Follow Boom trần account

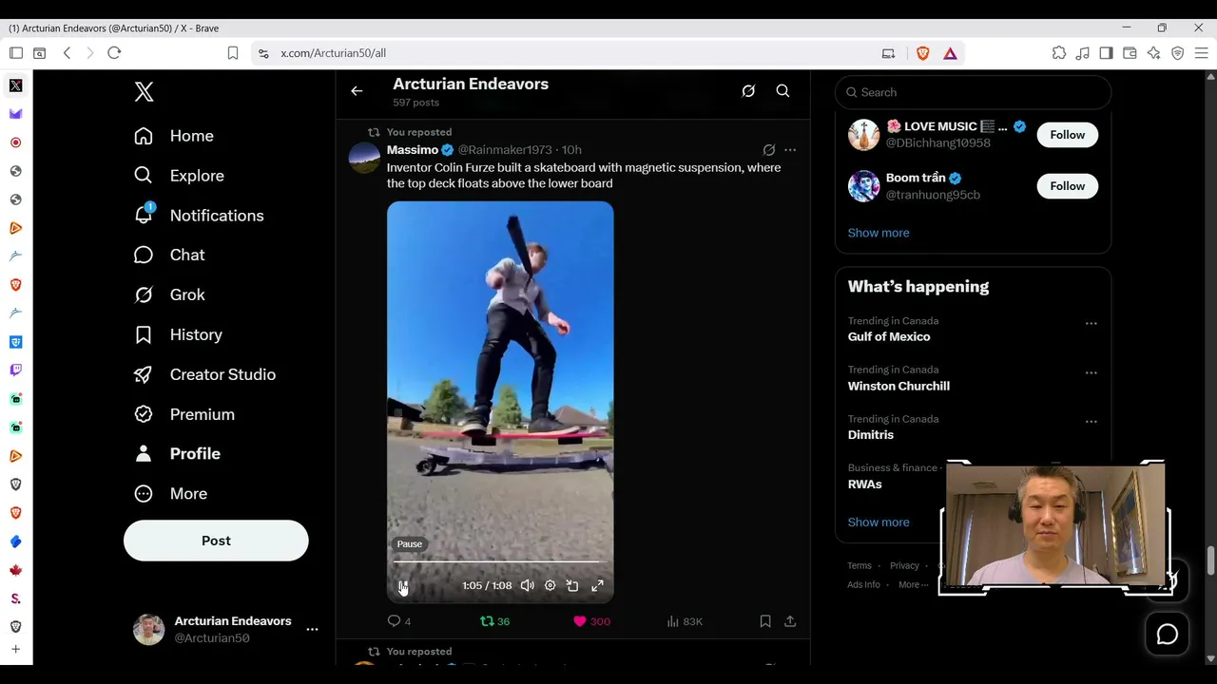point(1067,186)
